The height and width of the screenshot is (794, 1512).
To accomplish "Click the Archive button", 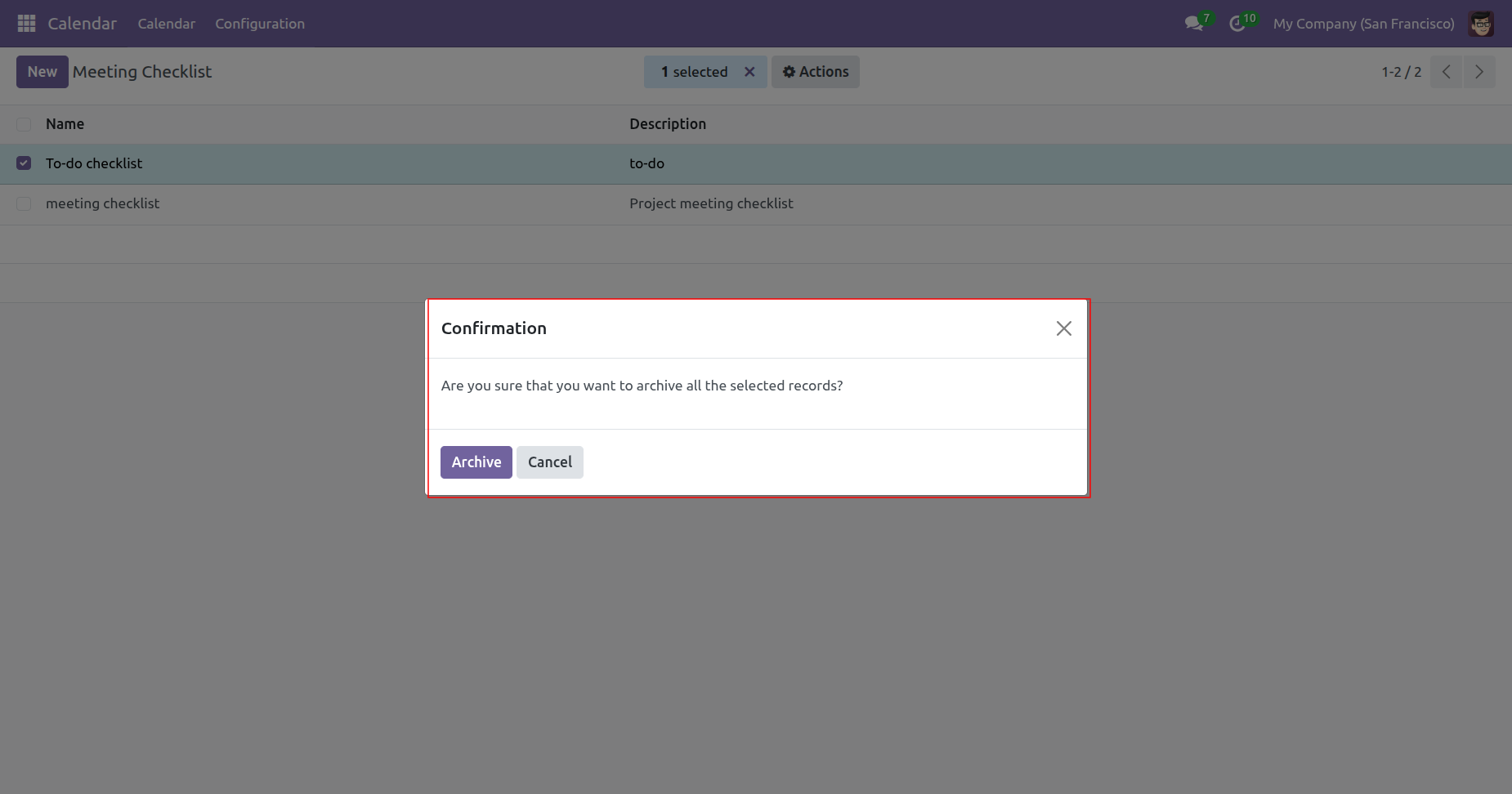I will [476, 462].
